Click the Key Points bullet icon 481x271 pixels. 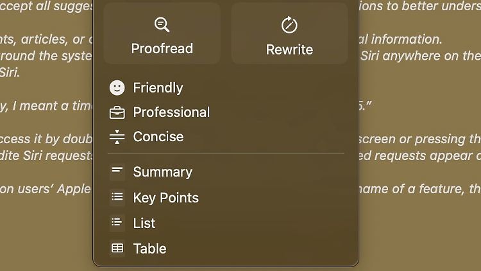tap(117, 198)
